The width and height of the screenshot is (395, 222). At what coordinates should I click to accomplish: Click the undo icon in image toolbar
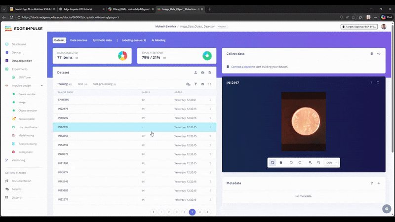tap(291, 163)
